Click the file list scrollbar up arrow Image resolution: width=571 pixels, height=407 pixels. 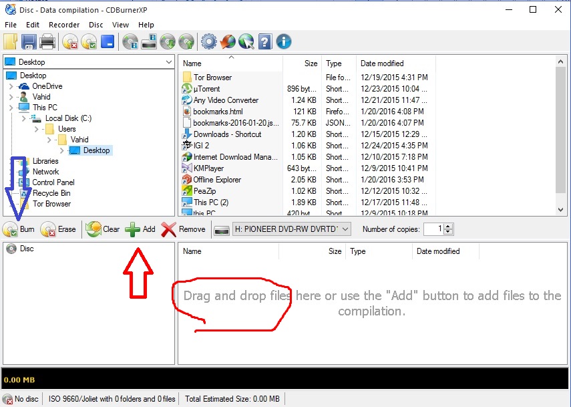coord(560,62)
